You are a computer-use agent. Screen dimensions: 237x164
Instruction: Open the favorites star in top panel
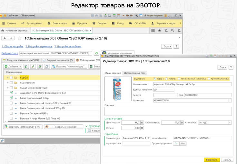click(159, 31)
